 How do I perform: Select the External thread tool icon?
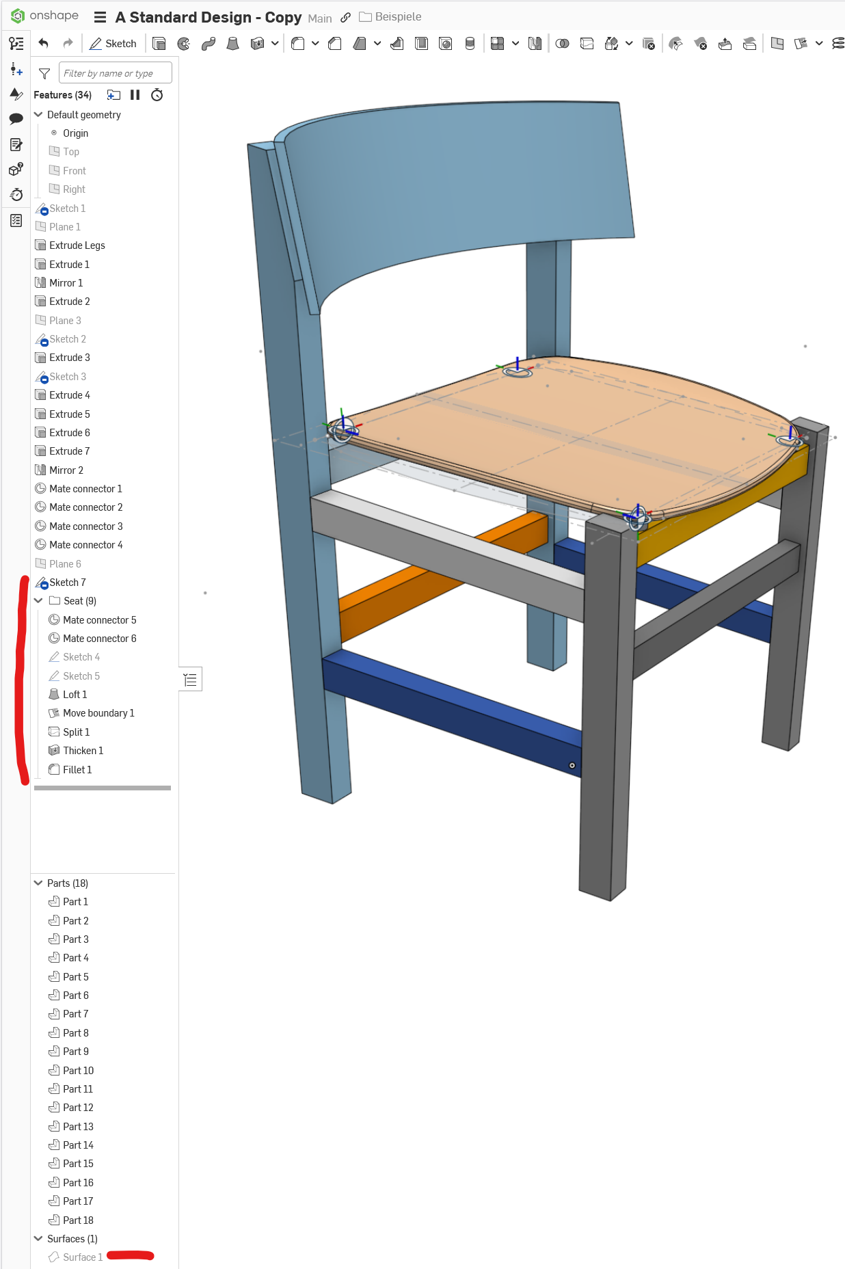470,44
